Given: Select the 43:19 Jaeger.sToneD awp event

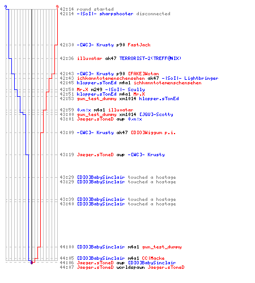Looking at the screenshot, I should click(x=112, y=155).
